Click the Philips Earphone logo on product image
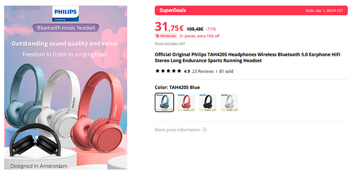350x172 pixels. coord(66,14)
